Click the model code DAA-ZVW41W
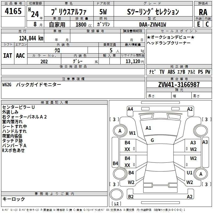This screenshot has width=213, height=213. [153, 24]
